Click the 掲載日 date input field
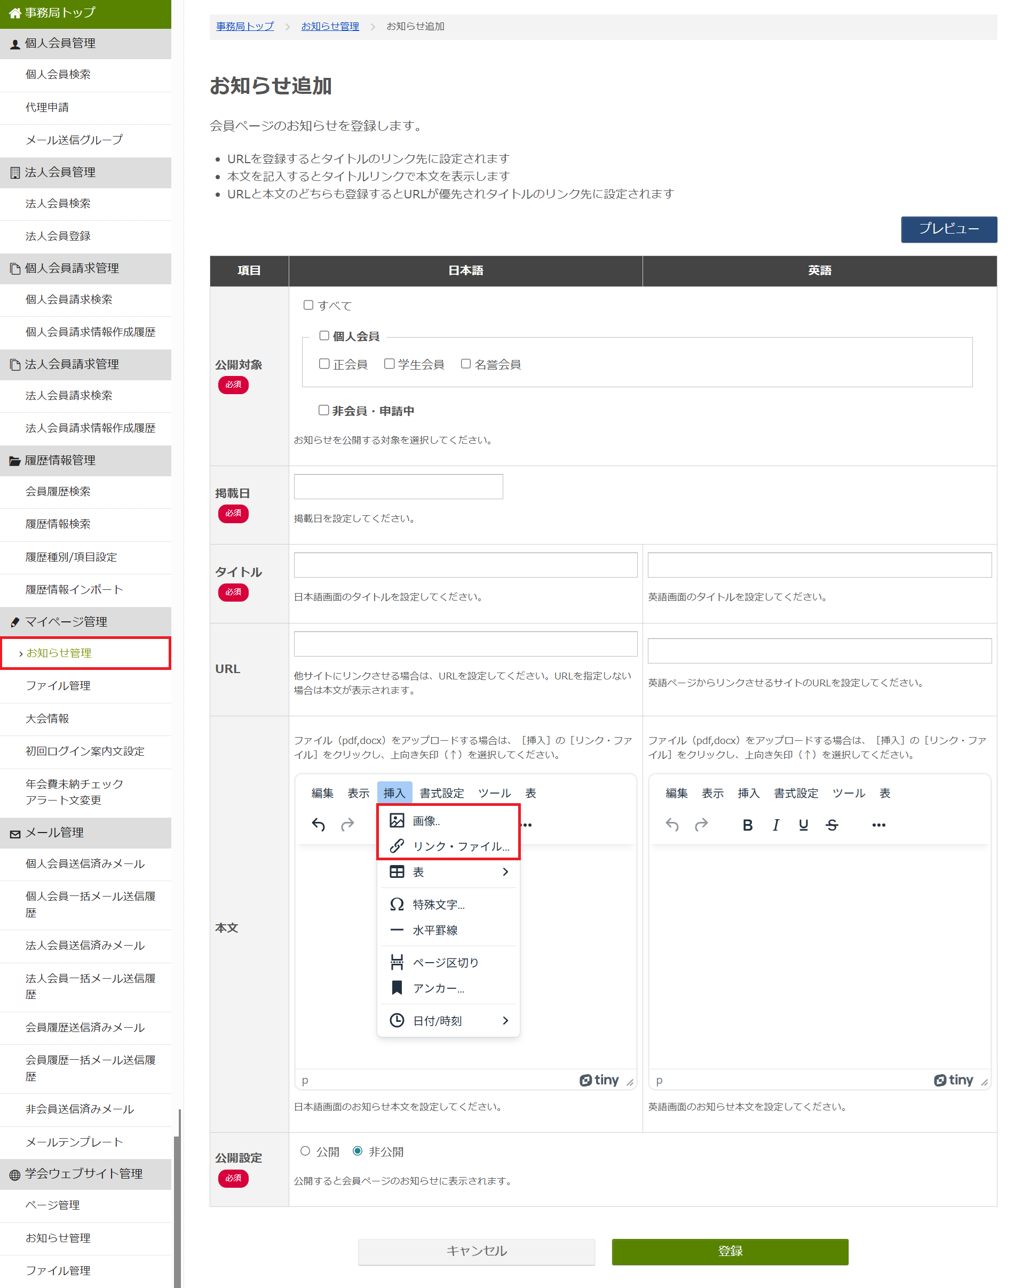The width and height of the screenshot is (1023, 1288). tap(397, 486)
